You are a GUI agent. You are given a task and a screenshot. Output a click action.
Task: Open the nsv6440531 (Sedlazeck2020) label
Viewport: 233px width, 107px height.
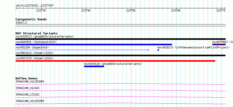coord(36,42)
